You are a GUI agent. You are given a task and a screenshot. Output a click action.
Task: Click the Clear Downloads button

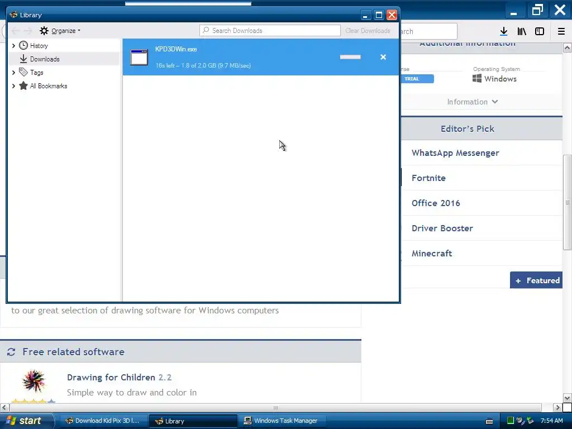[x=368, y=31]
